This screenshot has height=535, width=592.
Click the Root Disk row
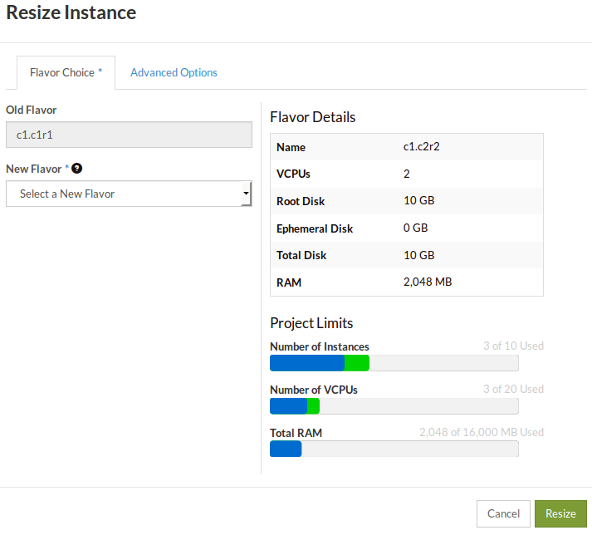point(407,201)
